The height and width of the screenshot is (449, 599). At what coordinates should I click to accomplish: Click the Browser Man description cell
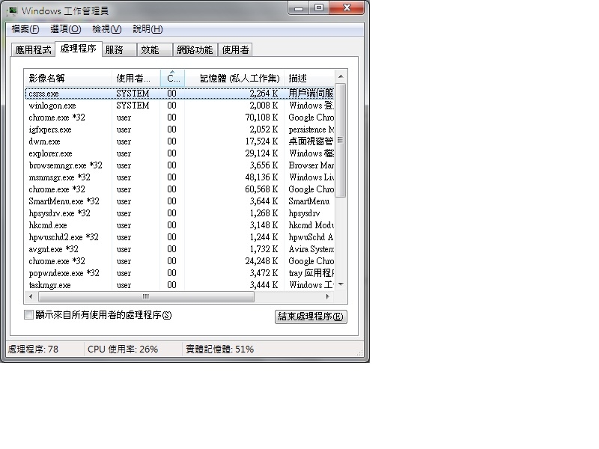[311, 165]
